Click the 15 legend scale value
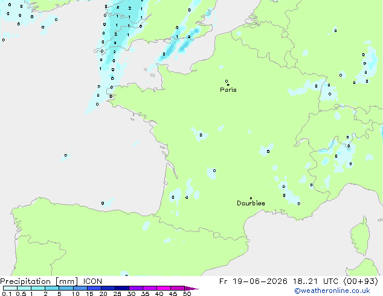 [x=89, y=294]
